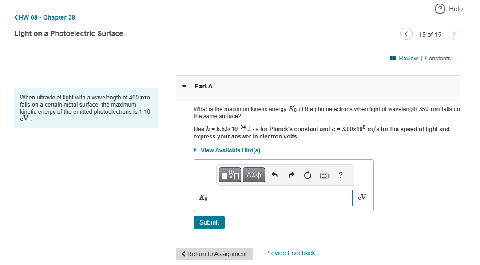Click the question mark help icon in toolbar
The height and width of the screenshot is (265, 480).
(340, 175)
